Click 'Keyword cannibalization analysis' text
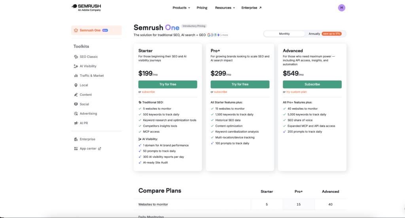The image size is (405, 218). tap(237, 132)
